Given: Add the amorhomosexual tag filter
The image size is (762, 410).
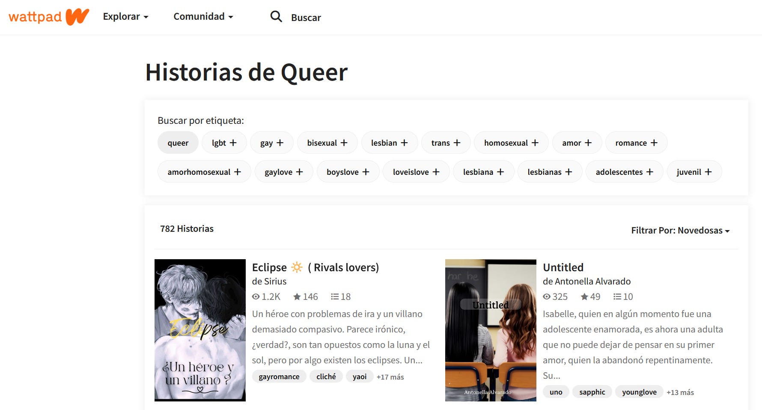Looking at the screenshot, I should 204,172.
